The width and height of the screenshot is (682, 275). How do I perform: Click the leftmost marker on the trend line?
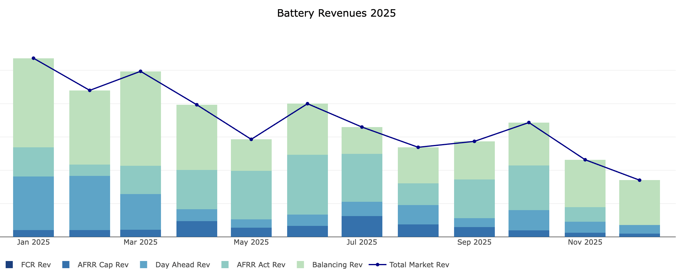tap(33, 58)
